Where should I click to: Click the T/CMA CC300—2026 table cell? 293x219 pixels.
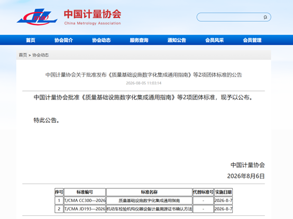85,201
